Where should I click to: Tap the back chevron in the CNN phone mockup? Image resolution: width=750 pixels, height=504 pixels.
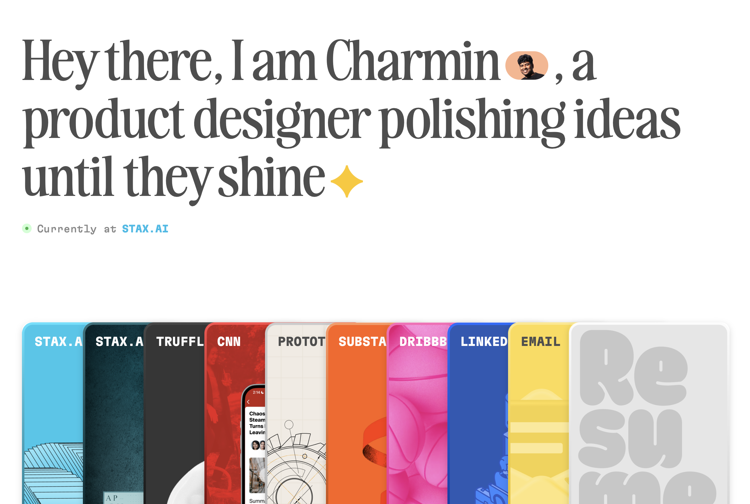[248, 402]
